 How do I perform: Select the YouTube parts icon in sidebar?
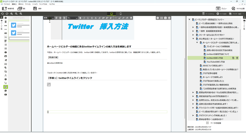(6, 94)
